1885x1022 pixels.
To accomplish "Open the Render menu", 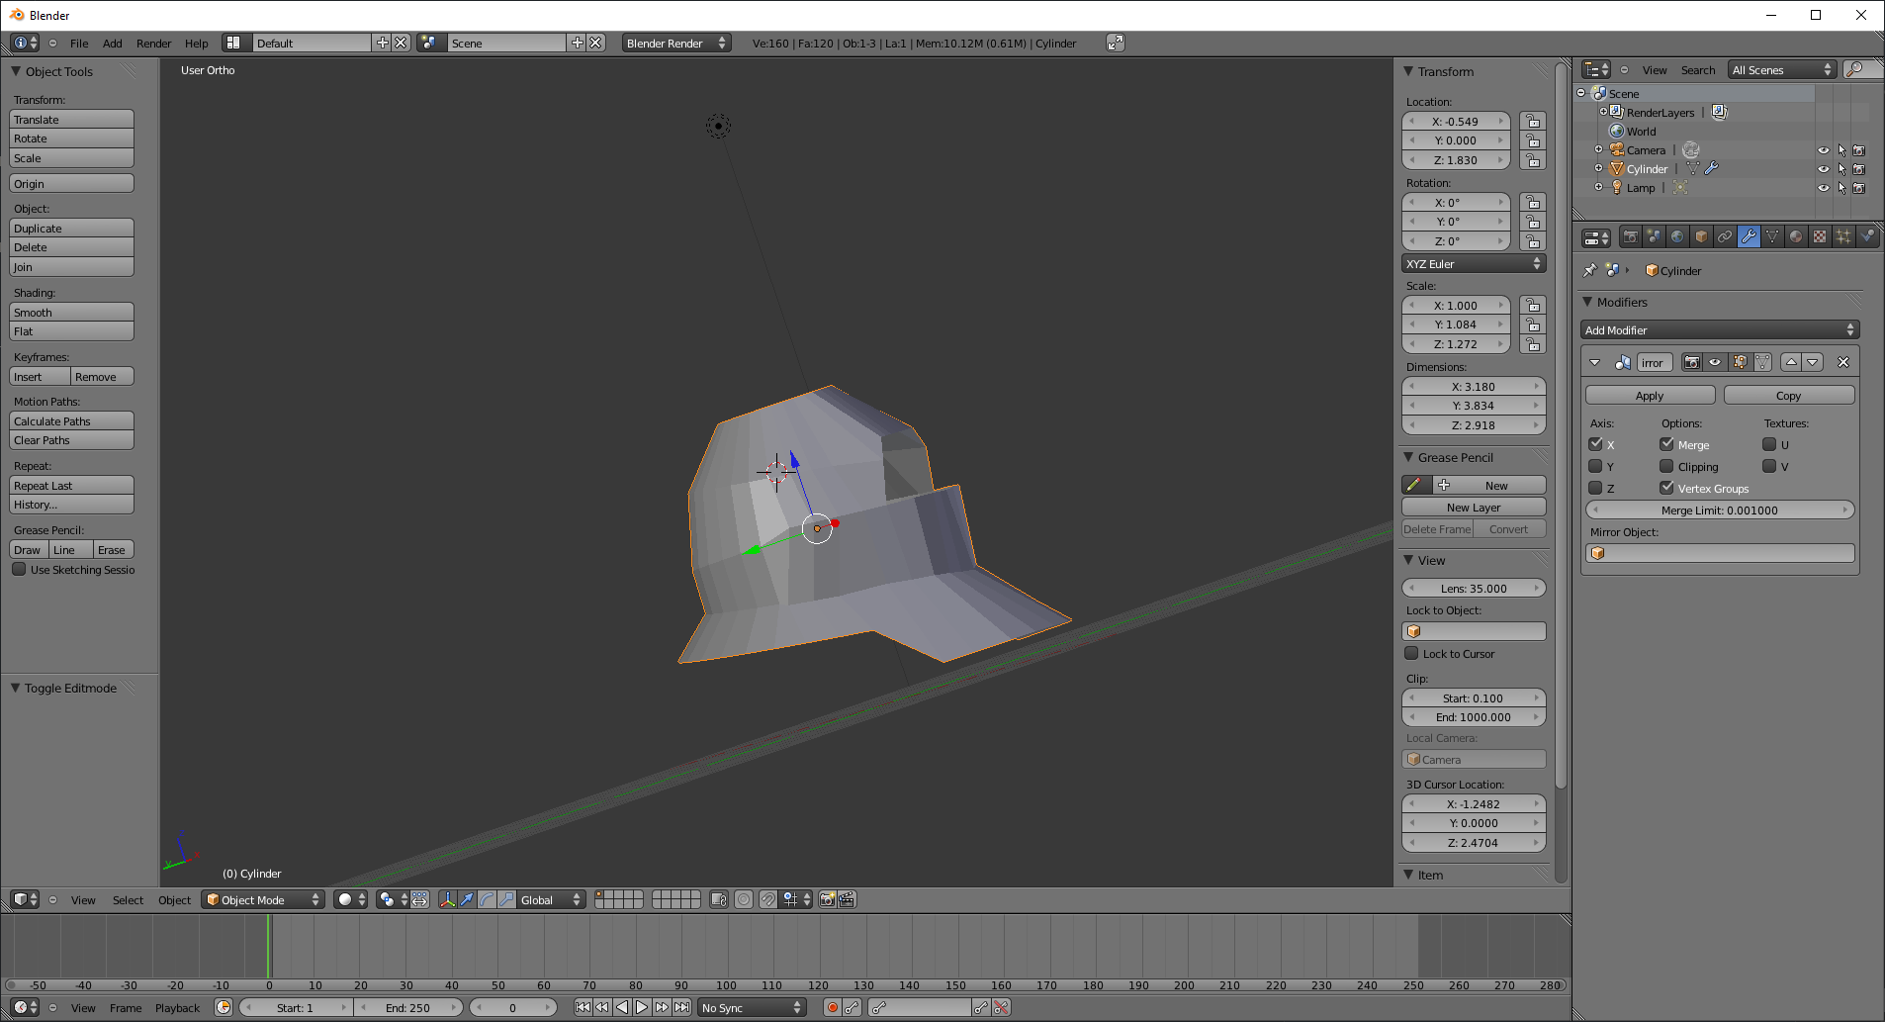I will [x=153, y=44].
